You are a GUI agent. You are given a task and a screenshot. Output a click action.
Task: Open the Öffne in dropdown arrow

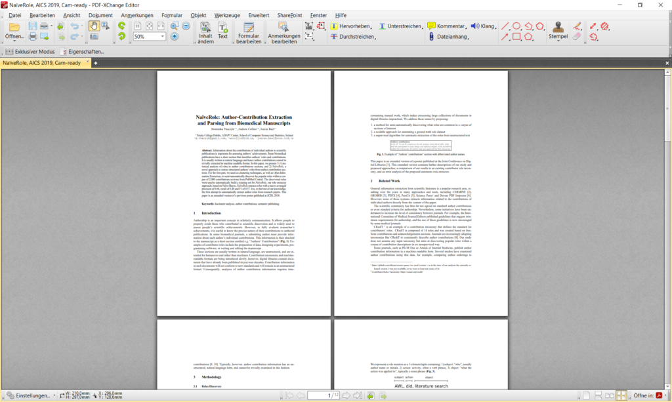[665, 395]
